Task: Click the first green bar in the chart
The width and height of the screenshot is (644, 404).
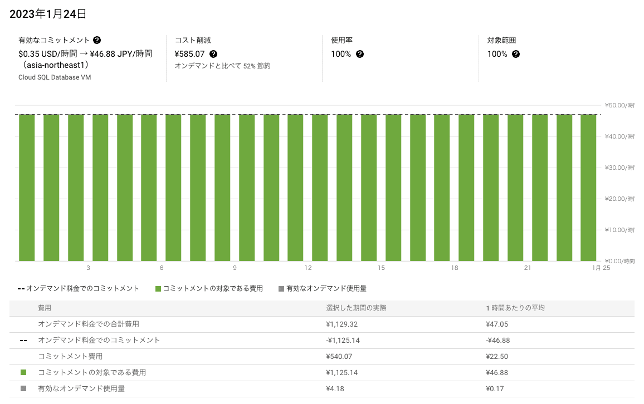Action: (27, 188)
